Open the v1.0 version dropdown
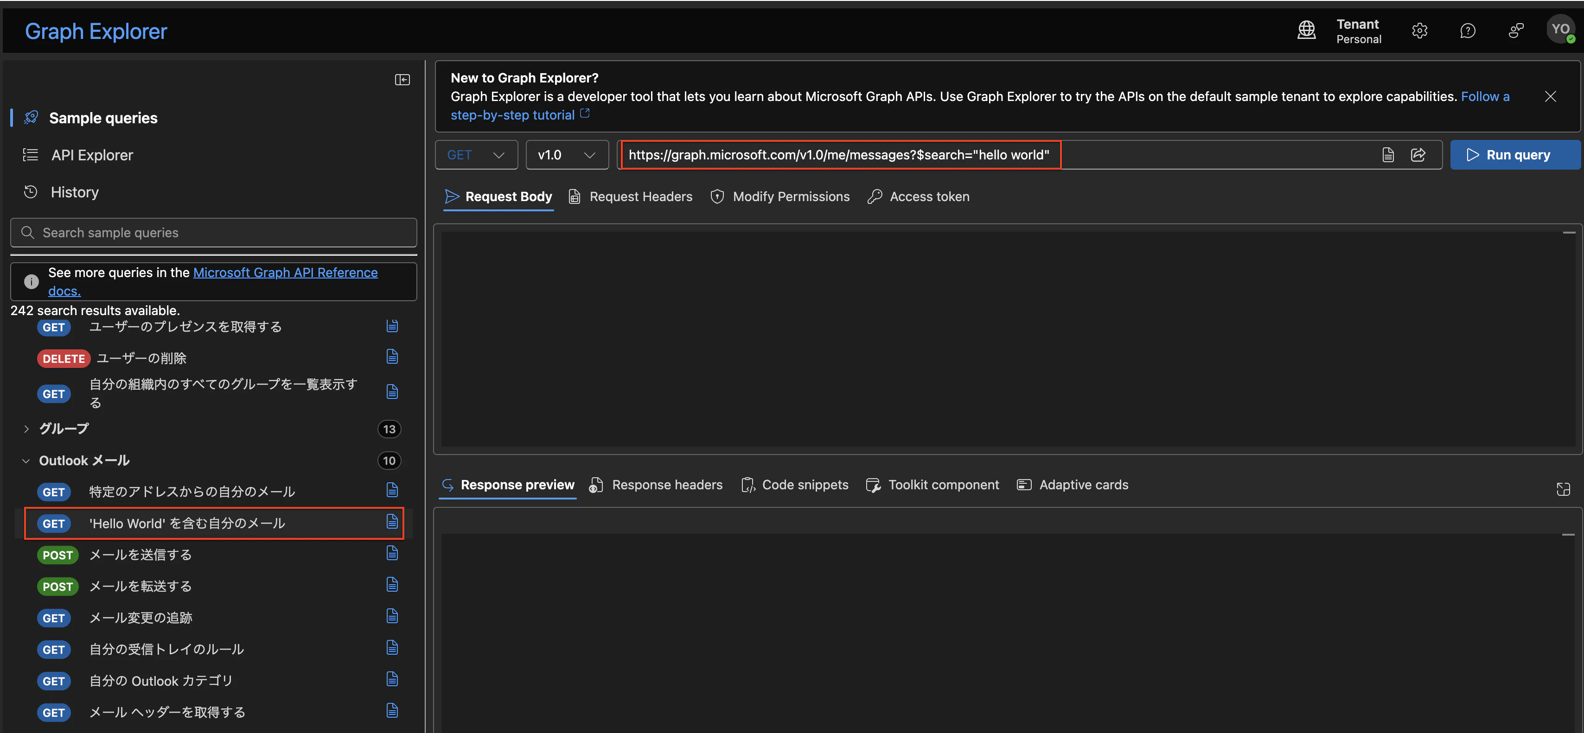Image resolution: width=1584 pixels, height=733 pixels. pyautogui.click(x=567, y=155)
